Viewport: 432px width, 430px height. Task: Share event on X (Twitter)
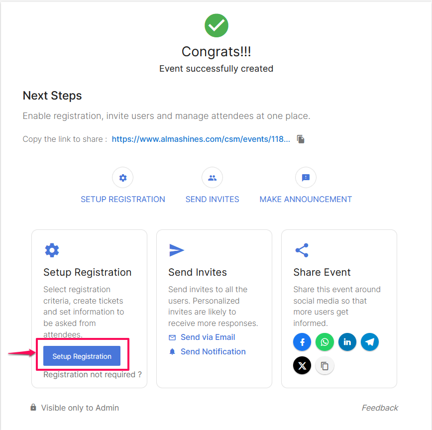[x=302, y=365]
